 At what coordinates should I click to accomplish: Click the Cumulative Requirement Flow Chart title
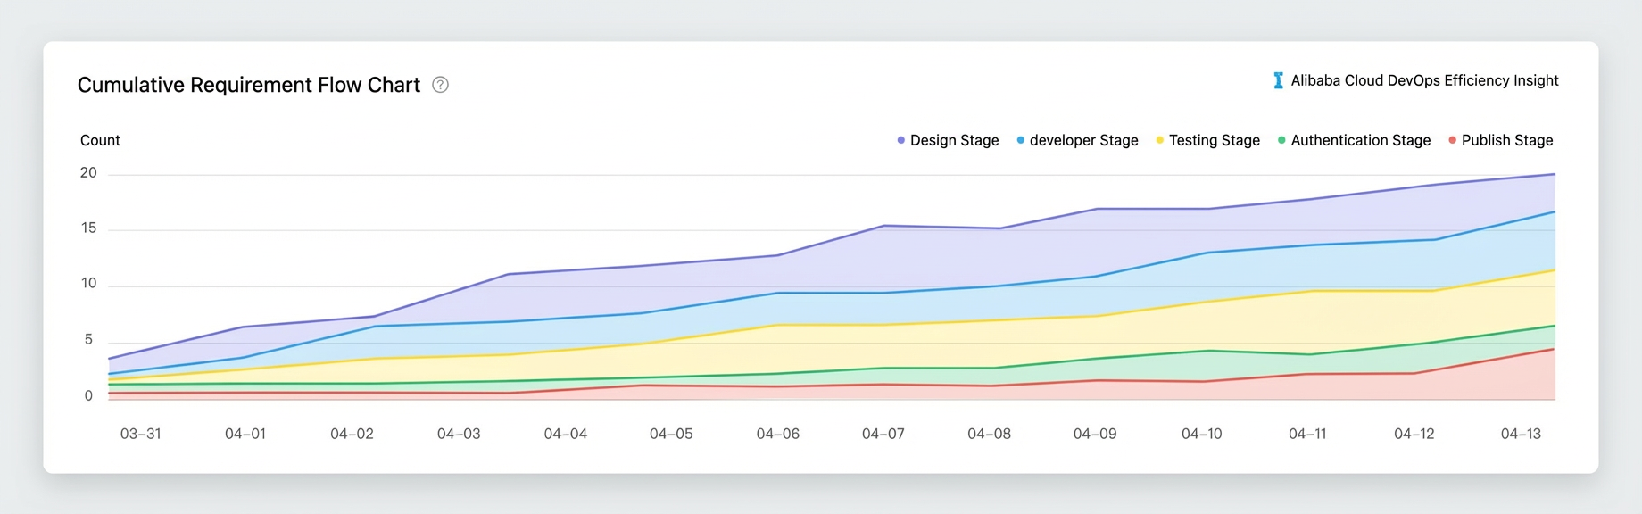point(248,85)
